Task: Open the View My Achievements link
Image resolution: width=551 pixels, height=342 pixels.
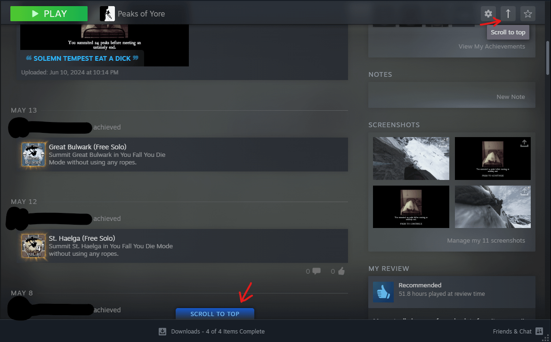Action: point(492,46)
